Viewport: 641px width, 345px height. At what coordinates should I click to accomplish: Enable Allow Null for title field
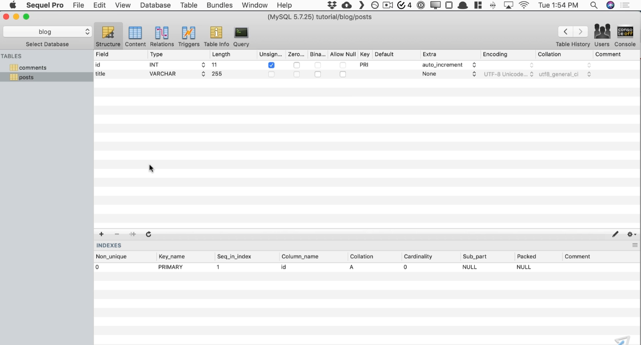point(343,74)
